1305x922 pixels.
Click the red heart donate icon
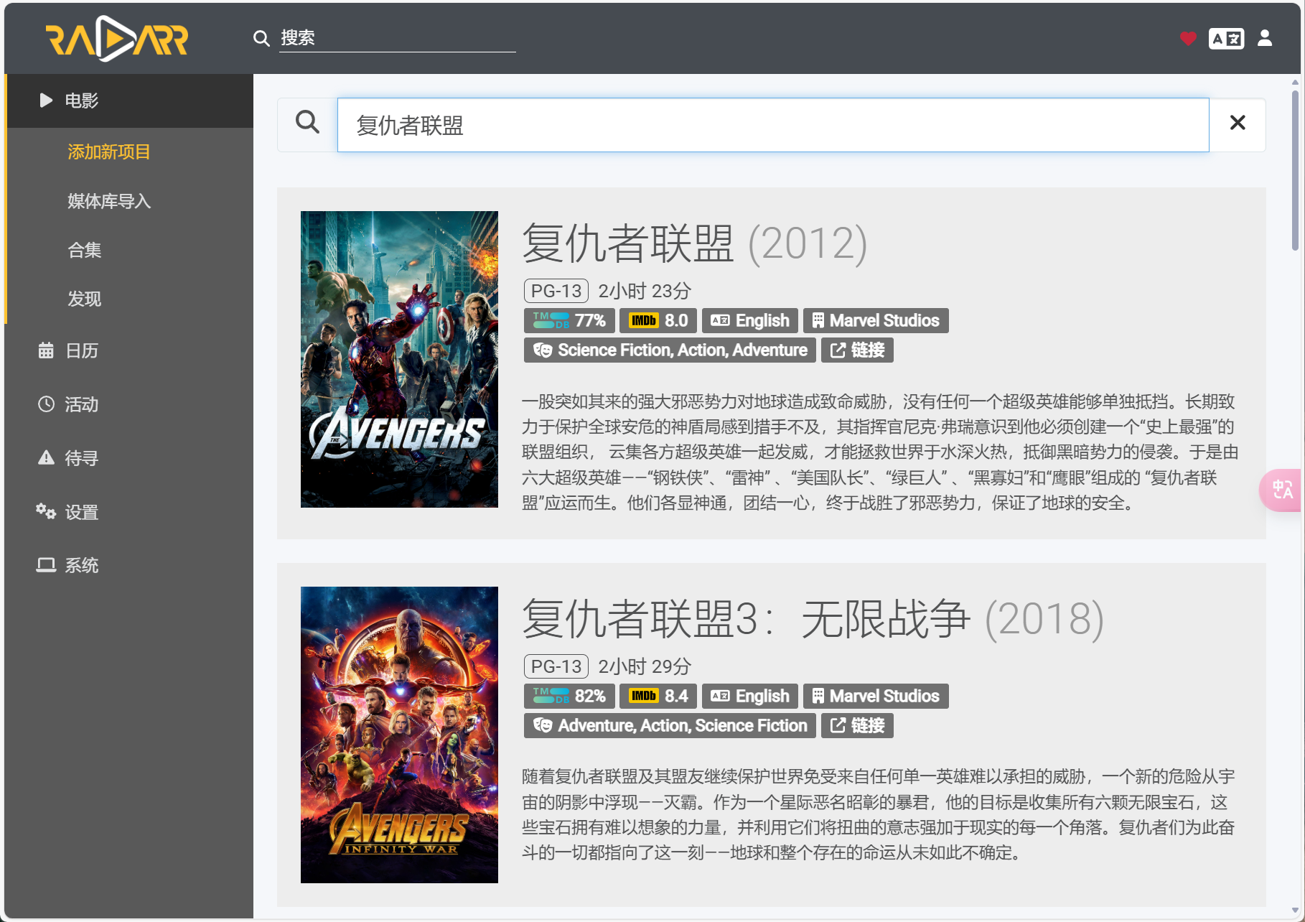[x=1188, y=39]
